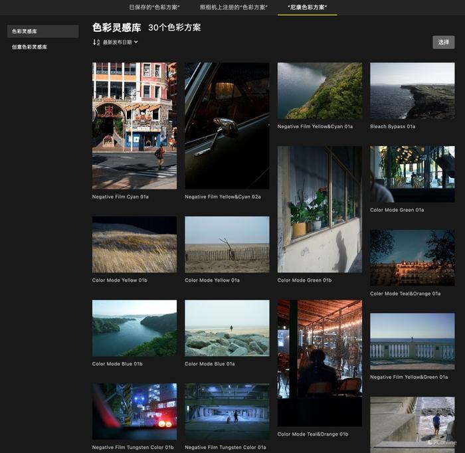The image size is (465, 453).
Task: Click the 选择 button
Action: tap(443, 42)
